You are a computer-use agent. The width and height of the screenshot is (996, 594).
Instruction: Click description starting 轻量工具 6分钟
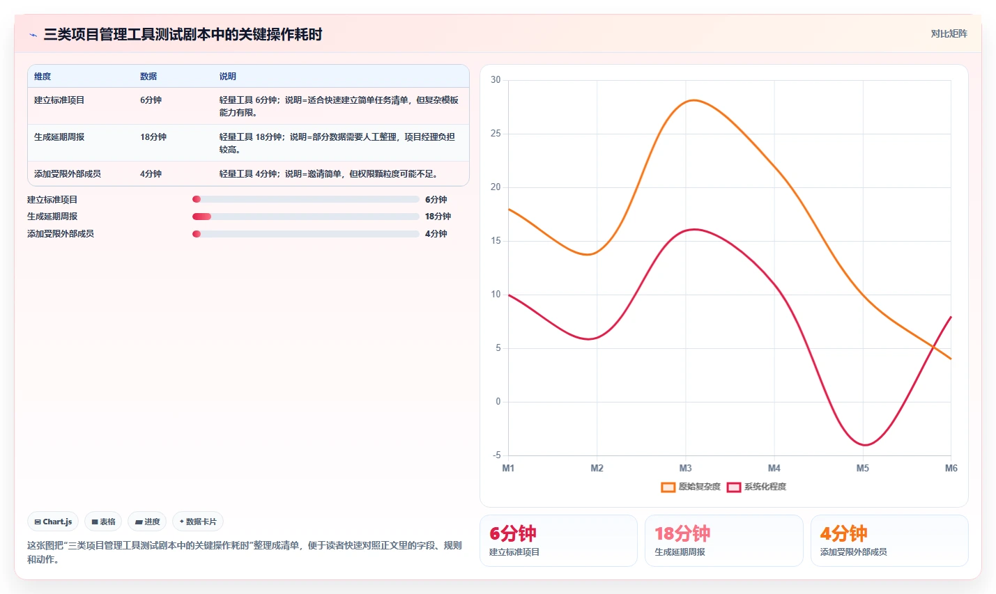[x=339, y=107]
